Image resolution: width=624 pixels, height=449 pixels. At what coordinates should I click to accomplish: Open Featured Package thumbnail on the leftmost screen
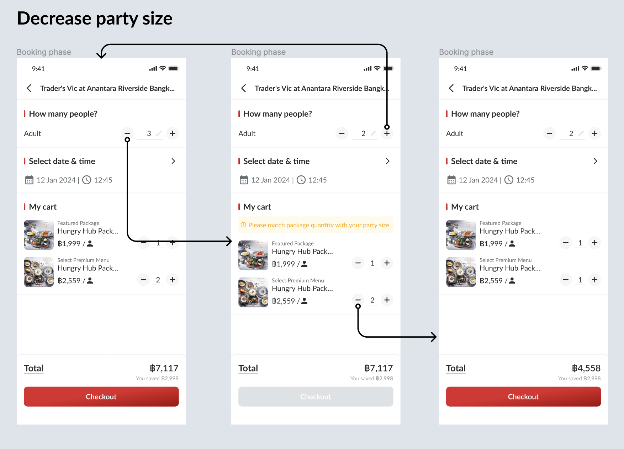click(39, 235)
